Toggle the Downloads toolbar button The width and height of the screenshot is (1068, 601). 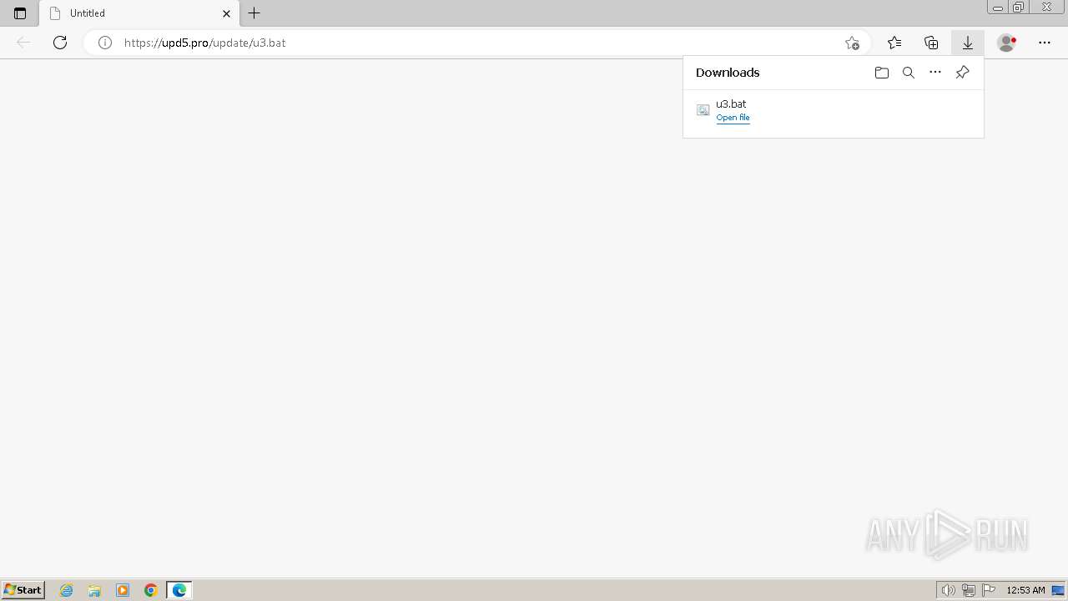pyautogui.click(x=968, y=43)
